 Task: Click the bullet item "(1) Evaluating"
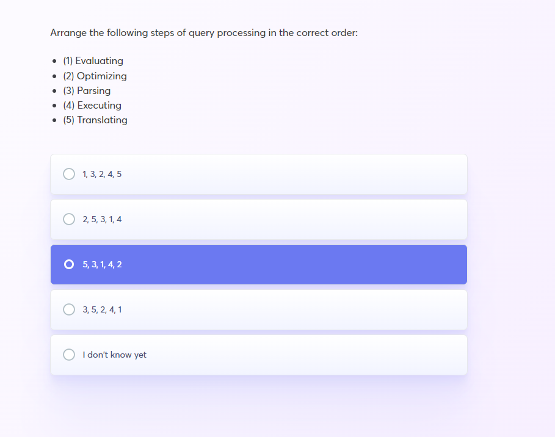pyautogui.click(x=92, y=60)
